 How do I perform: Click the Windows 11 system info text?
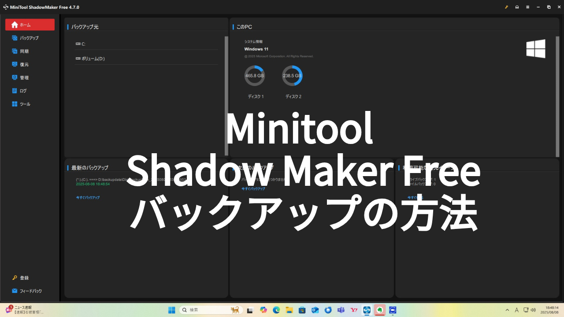pyautogui.click(x=256, y=49)
